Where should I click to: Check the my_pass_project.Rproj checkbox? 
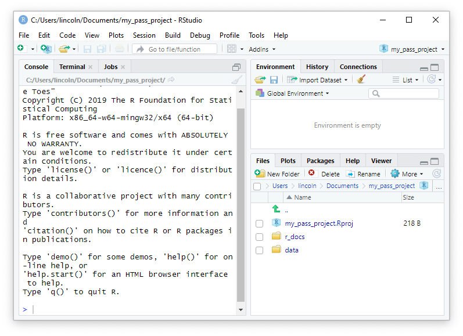coord(259,223)
